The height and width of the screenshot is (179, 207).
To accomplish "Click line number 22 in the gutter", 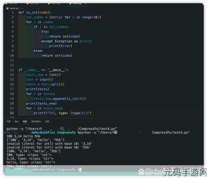I will coord(12,113).
